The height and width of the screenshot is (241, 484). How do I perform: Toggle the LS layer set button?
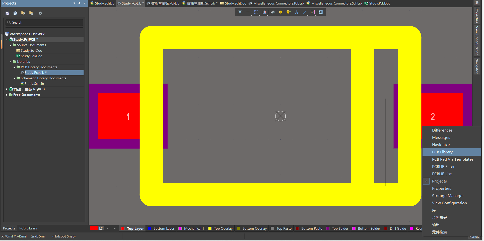click(x=101, y=228)
